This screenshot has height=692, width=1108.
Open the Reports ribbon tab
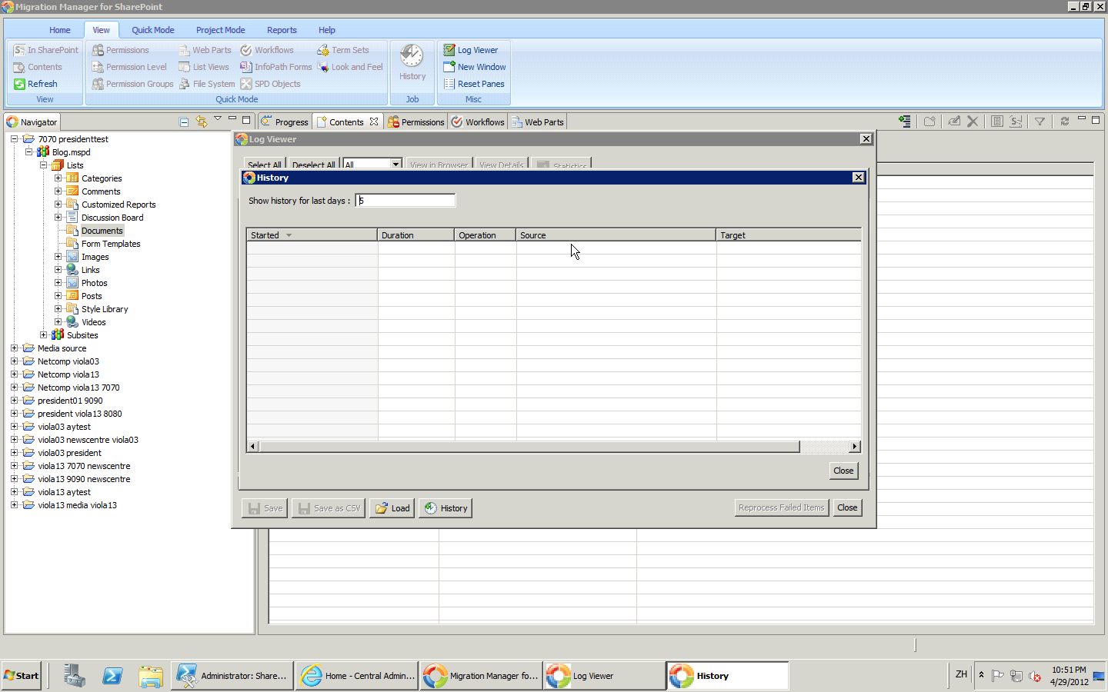click(x=282, y=30)
